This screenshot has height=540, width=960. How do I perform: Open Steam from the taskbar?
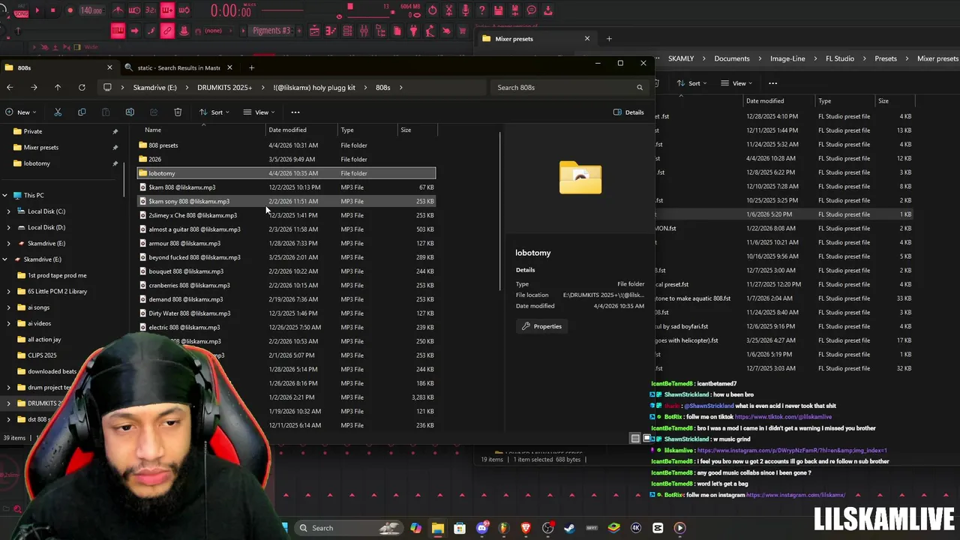pyautogui.click(x=570, y=528)
